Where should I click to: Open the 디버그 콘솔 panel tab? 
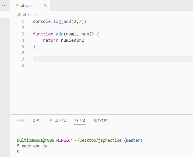57,121
